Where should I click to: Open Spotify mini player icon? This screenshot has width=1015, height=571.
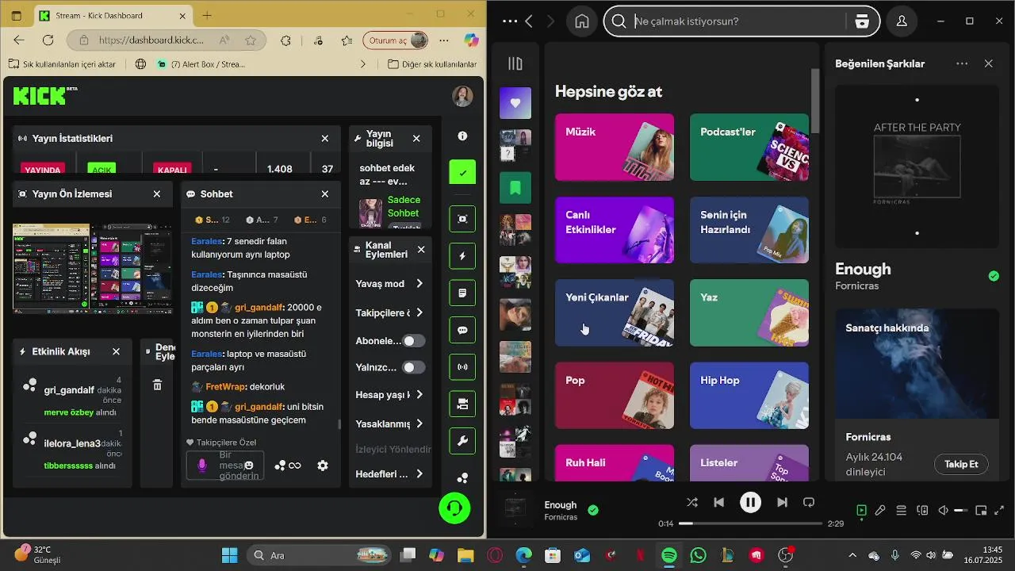[x=981, y=511]
